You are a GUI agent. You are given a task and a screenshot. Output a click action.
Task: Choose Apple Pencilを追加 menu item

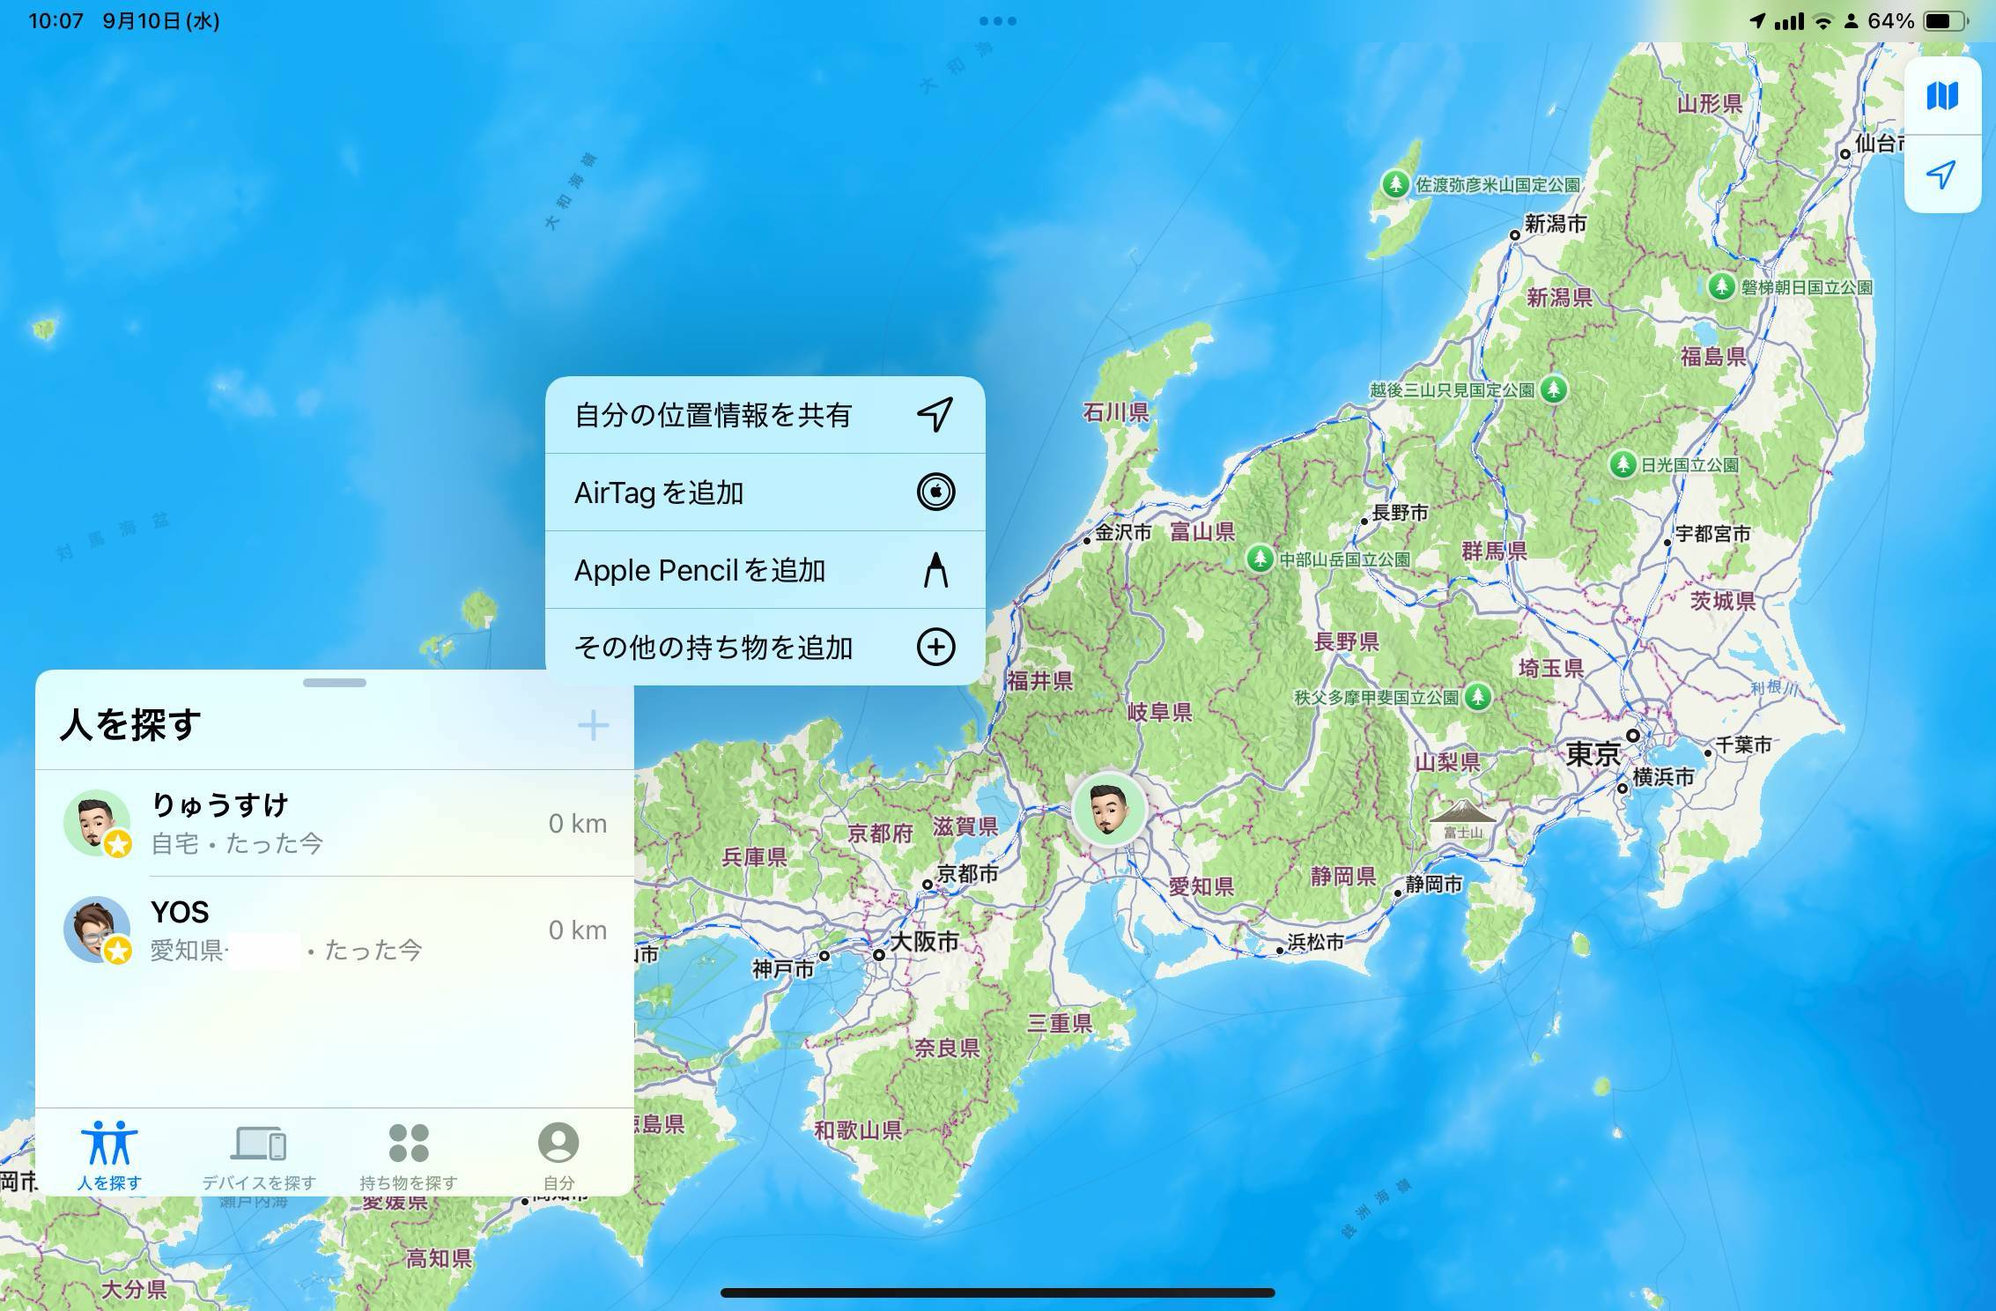tap(765, 570)
